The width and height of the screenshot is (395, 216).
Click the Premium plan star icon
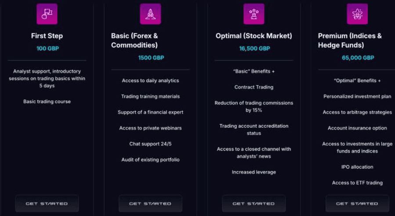(x=357, y=14)
